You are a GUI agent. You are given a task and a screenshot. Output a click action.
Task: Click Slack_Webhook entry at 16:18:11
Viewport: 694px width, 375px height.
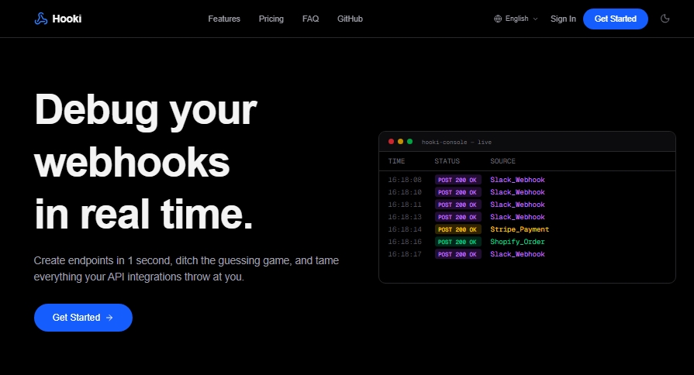click(517, 205)
